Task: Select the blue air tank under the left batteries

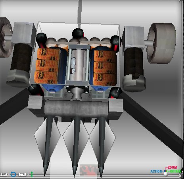Action: click(53, 88)
